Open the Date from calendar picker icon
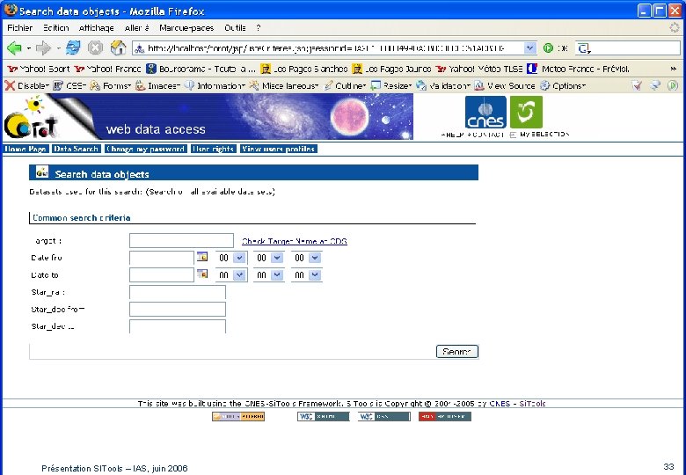 point(202,257)
